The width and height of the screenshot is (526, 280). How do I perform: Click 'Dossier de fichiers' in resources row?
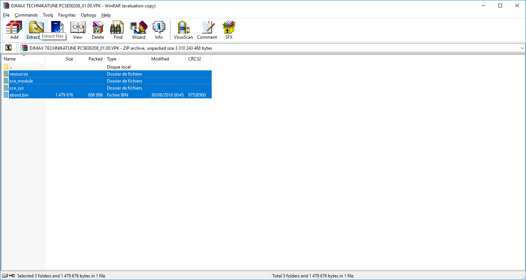pos(125,74)
